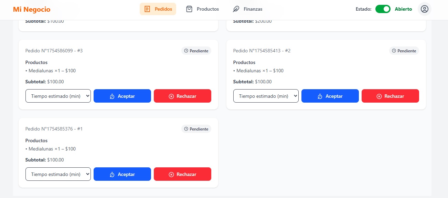The image size is (448, 198).
Task: Accept order #2 with the Aceptar button
Action: click(x=330, y=96)
